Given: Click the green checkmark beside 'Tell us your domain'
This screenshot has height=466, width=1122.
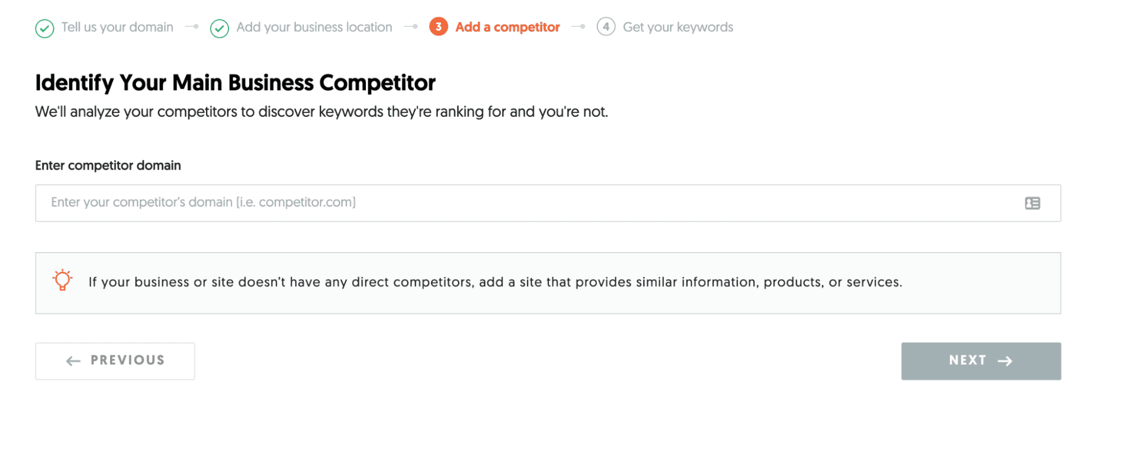Looking at the screenshot, I should pos(44,27).
